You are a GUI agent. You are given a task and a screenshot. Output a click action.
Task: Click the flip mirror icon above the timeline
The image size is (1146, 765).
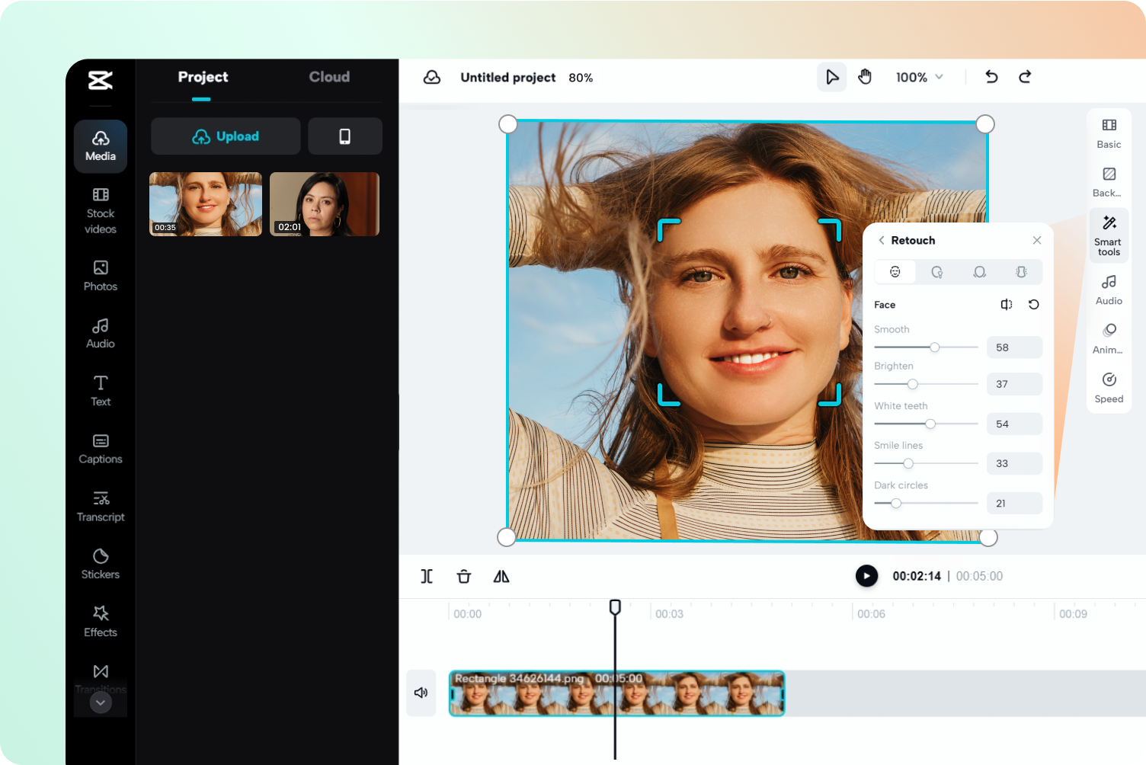click(501, 576)
